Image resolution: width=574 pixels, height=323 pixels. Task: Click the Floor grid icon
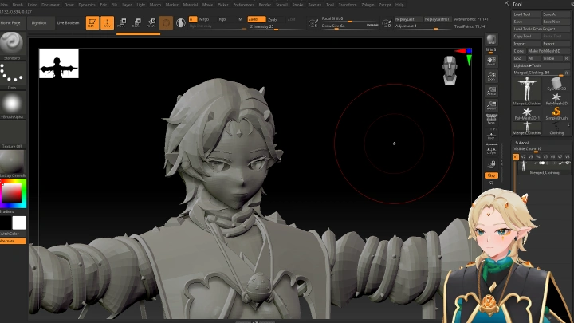pyautogui.click(x=491, y=136)
